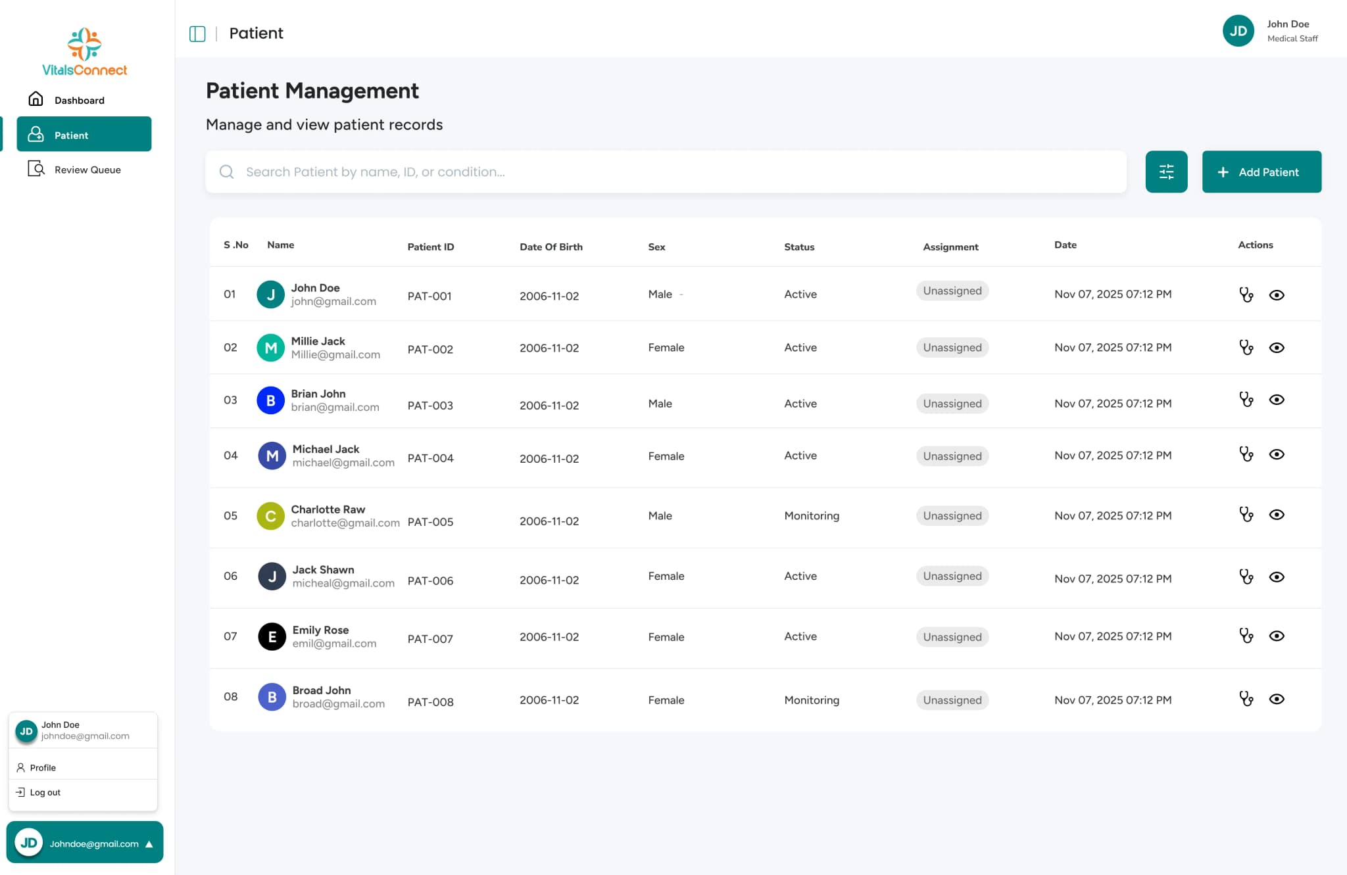Click the VitalsConnect logo

tap(84, 52)
